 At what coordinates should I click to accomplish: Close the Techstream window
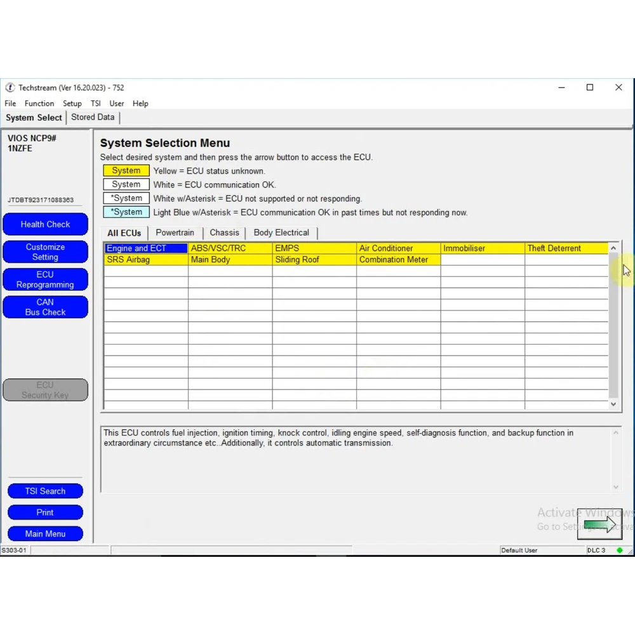pos(618,88)
